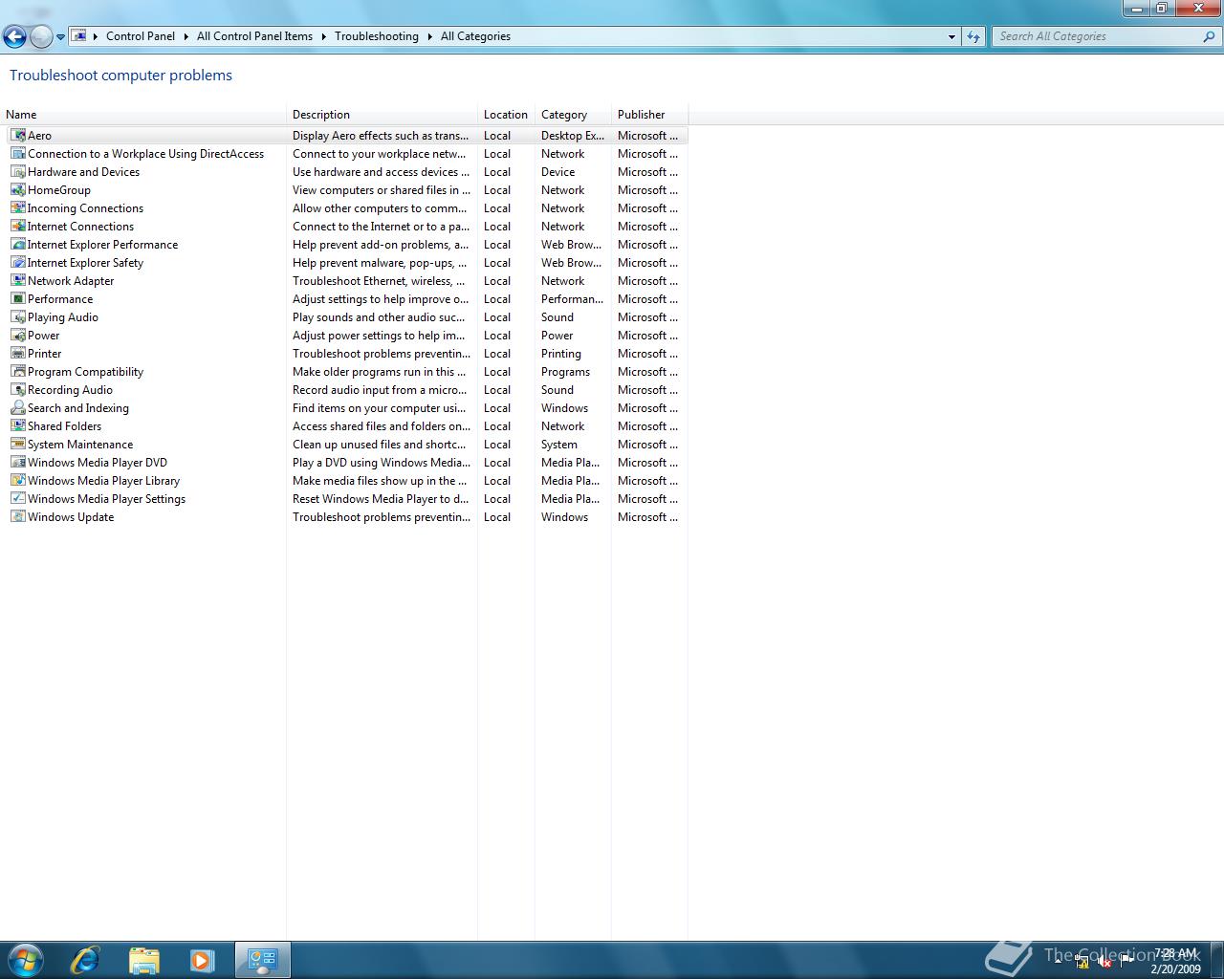Click the 'Programs' category cell
Viewport: 1224px width, 979px height.
(x=565, y=372)
